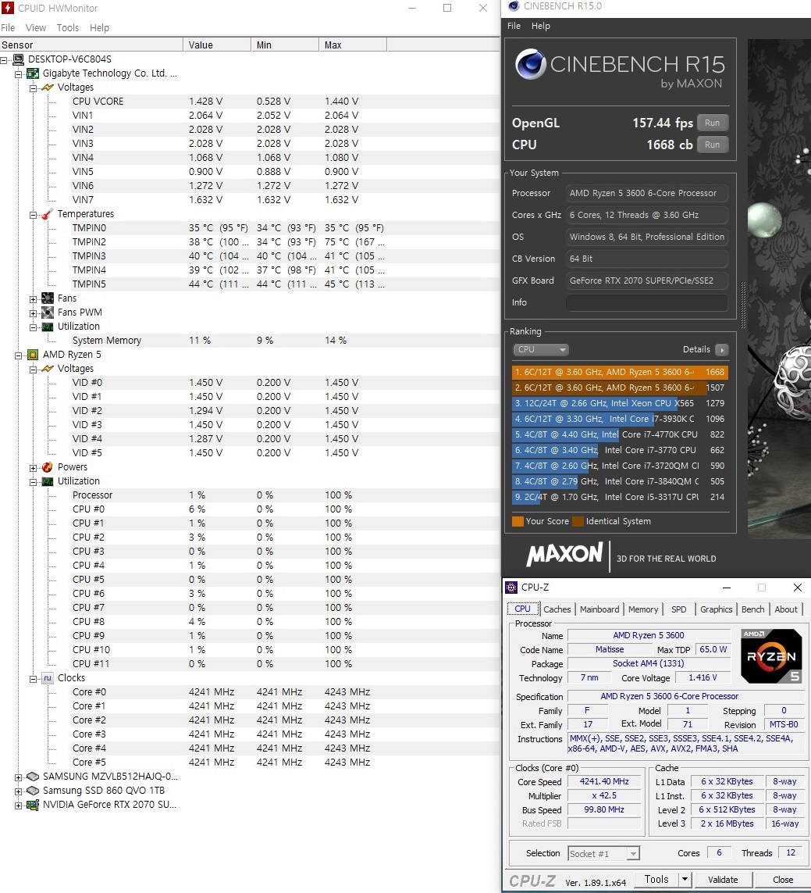Switch to CPU-Z Caches tab
Image resolution: width=811 pixels, height=893 pixels.
(x=557, y=609)
